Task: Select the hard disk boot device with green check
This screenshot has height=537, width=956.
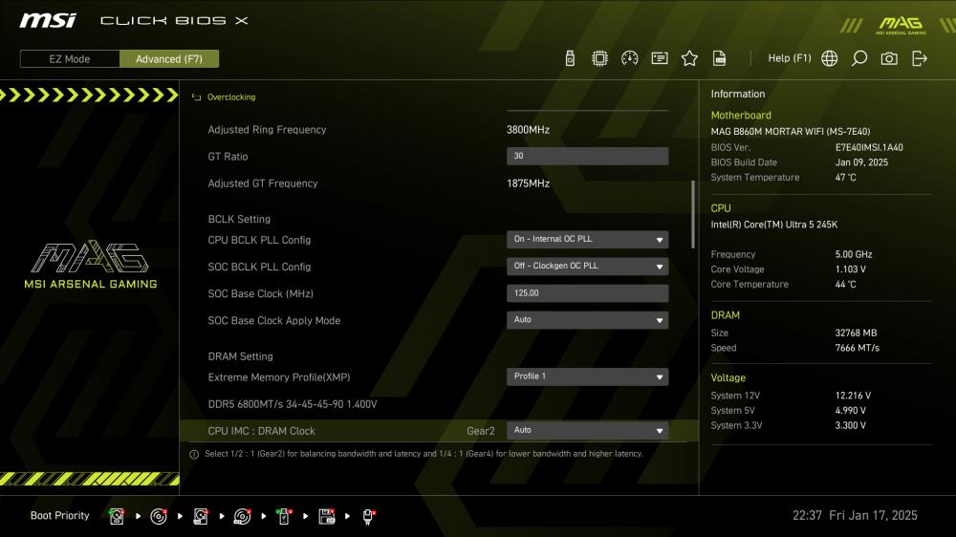Action: [117, 516]
